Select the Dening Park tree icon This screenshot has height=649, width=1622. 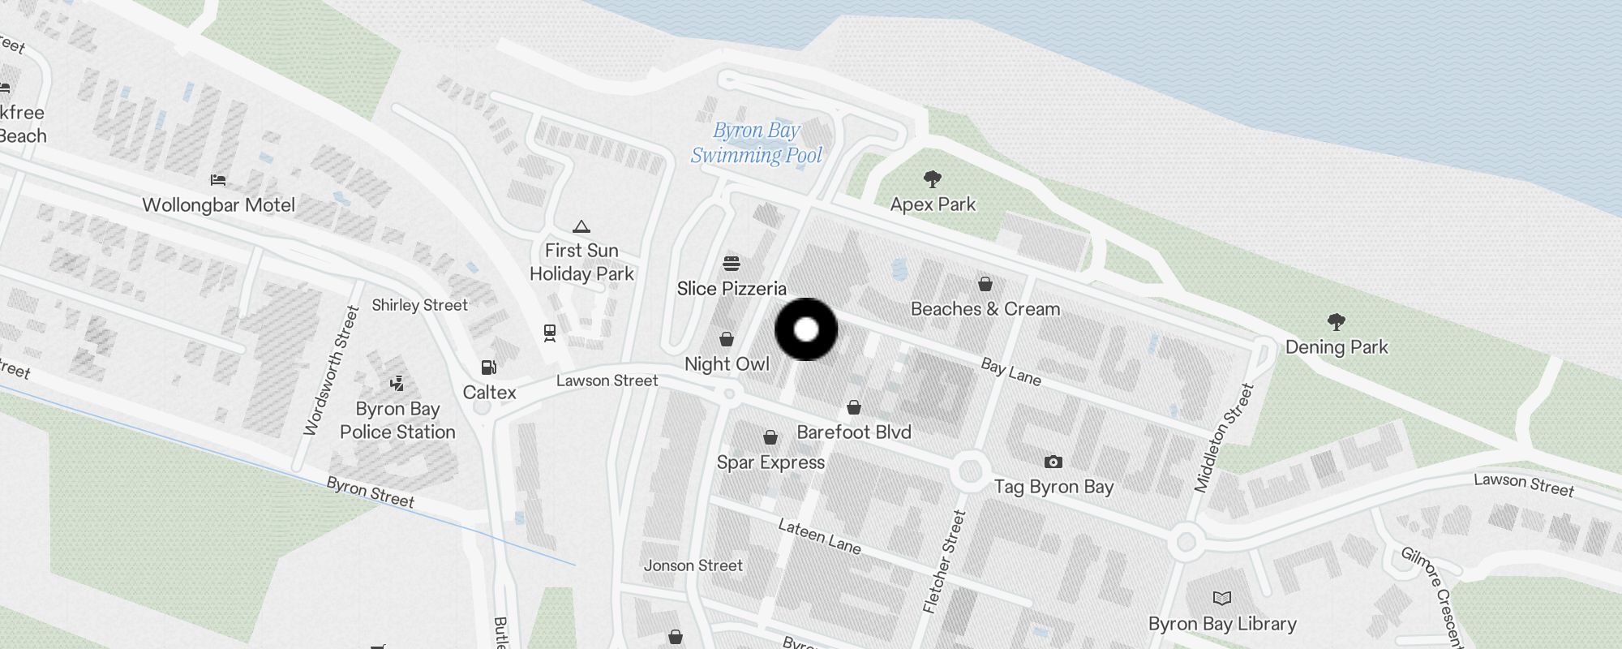click(1337, 322)
